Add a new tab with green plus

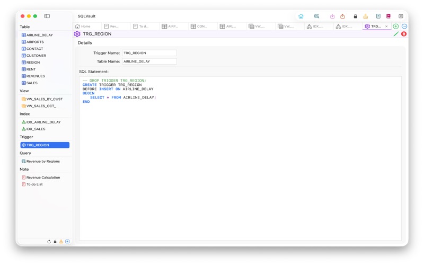click(395, 26)
